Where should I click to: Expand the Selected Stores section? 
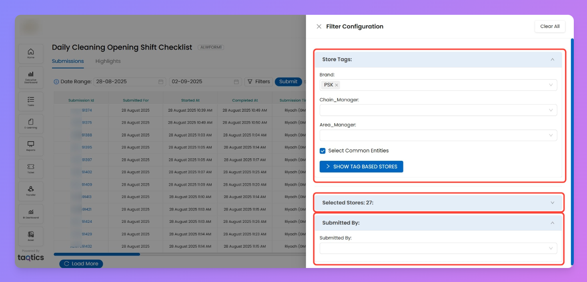click(x=438, y=203)
